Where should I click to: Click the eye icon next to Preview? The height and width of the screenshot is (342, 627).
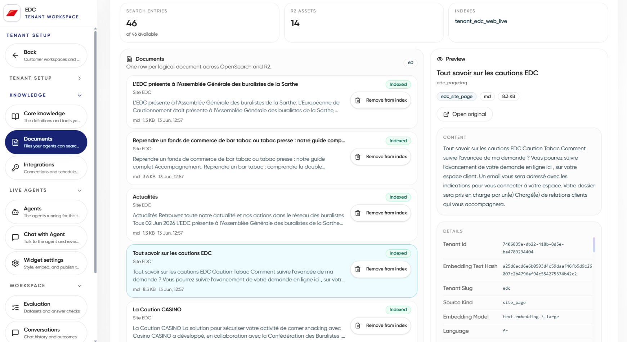[440, 59]
